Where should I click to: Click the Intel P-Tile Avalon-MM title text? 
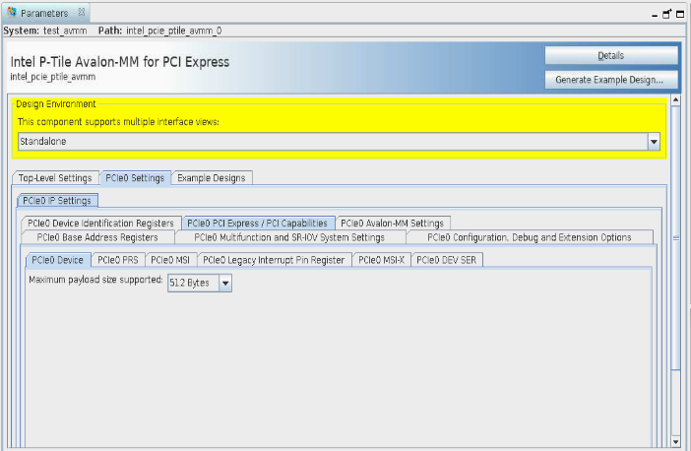click(120, 62)
